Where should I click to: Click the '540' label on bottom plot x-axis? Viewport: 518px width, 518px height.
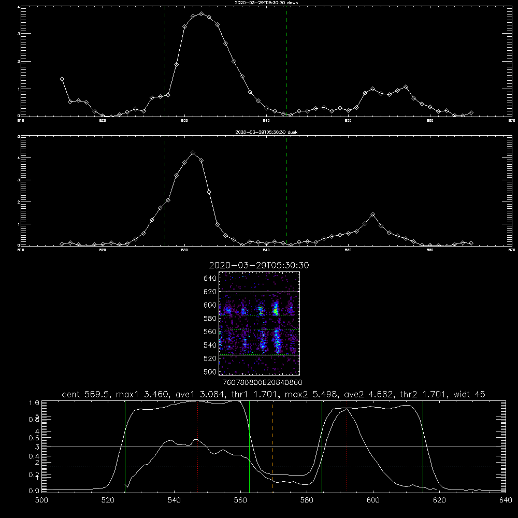(174, 500)
